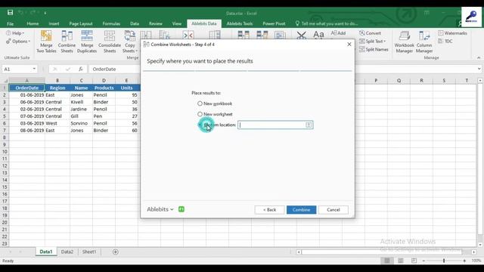Screen dimensions: 484x272
Task: Click zoom out minus icon
Action: 423,261
